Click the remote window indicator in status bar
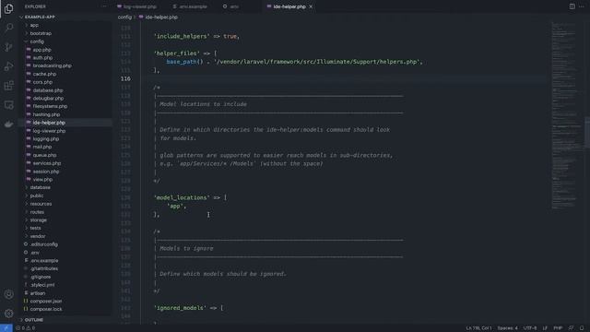Image resolution: width=590 pixels, height=332 pixels. pos(6,328)
